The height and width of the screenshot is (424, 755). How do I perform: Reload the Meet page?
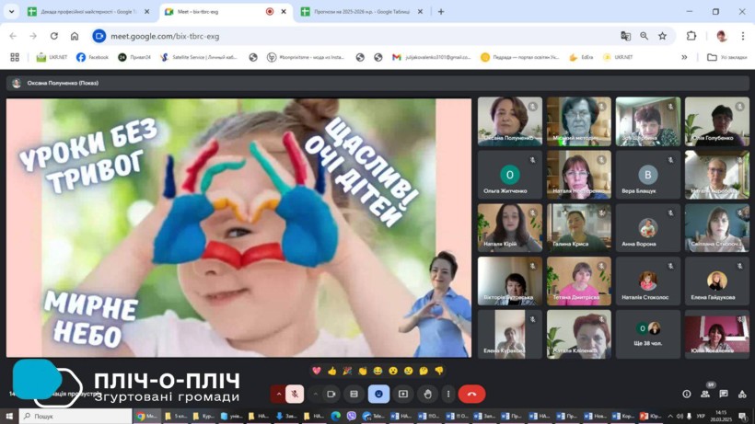54,36
